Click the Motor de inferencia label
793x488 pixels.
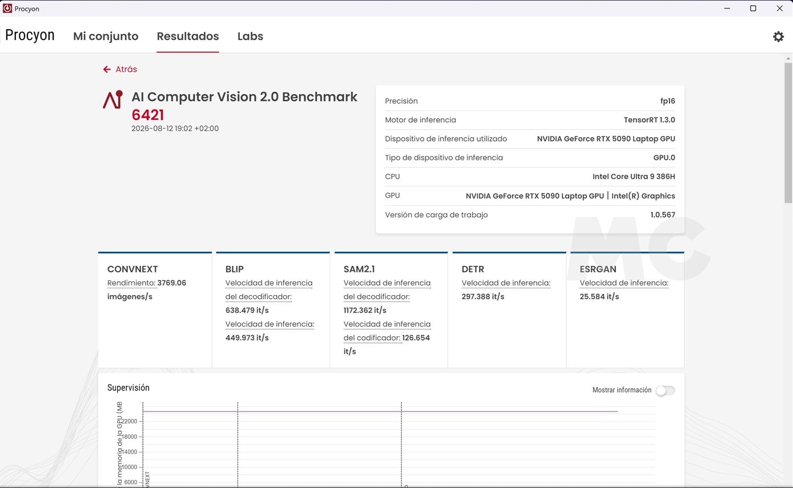pos(420,120)
